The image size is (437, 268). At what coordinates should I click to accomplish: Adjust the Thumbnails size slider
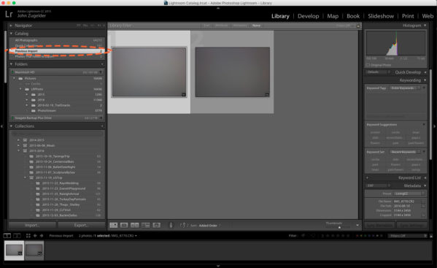tap(339, 227)
